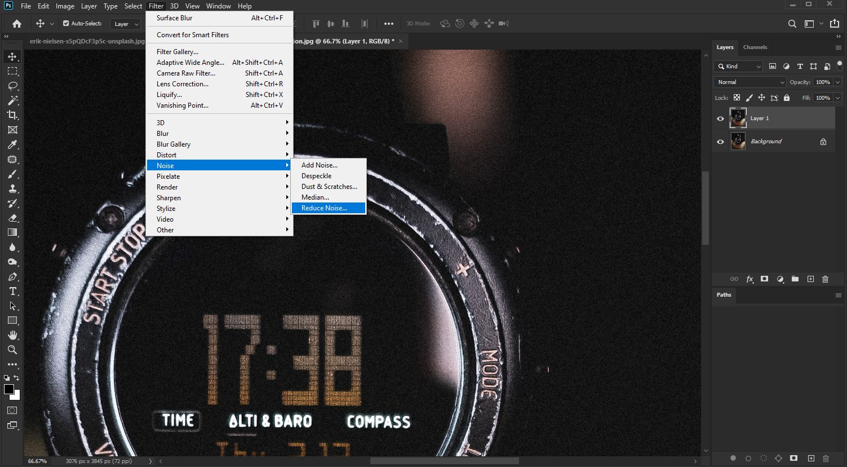Select the Horizontal Type tool

pyautogui.click(x=12, y=291)
